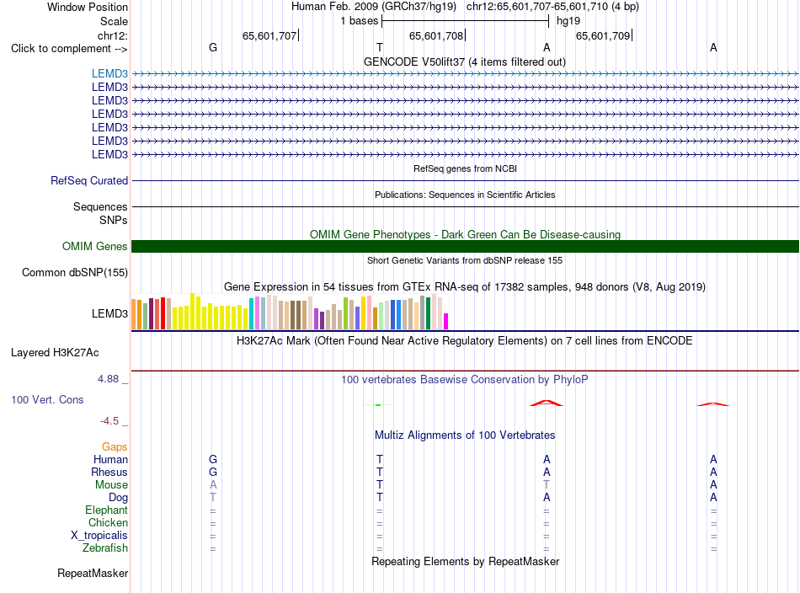Open the 100 Vert. Cons track label
Screen dimensions: 800x593
click(47, 399)
